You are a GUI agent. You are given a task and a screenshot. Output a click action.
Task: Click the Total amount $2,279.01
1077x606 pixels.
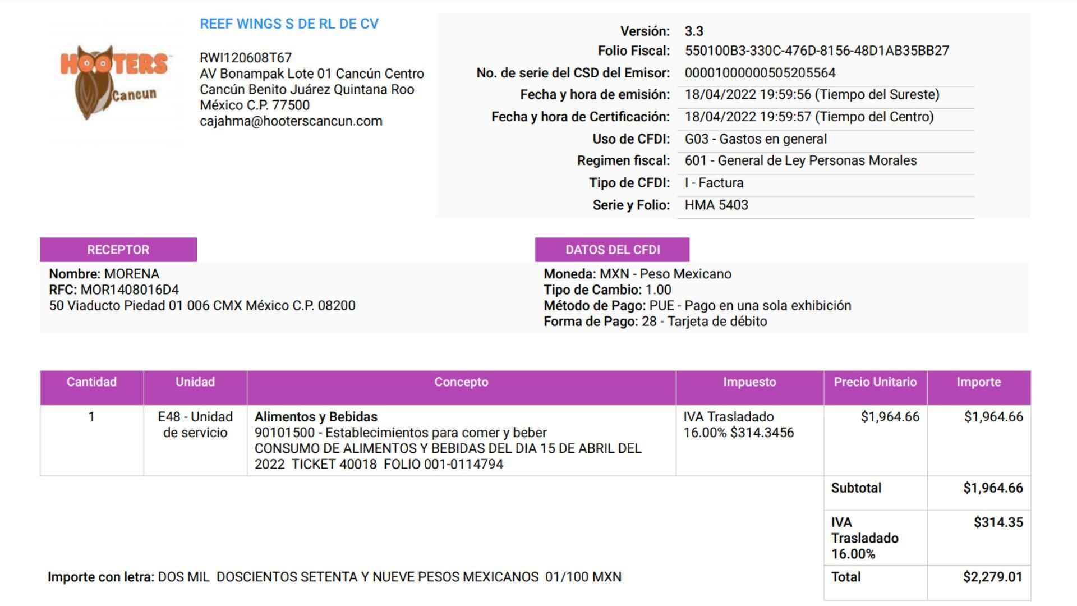click(x=992, y=577)
